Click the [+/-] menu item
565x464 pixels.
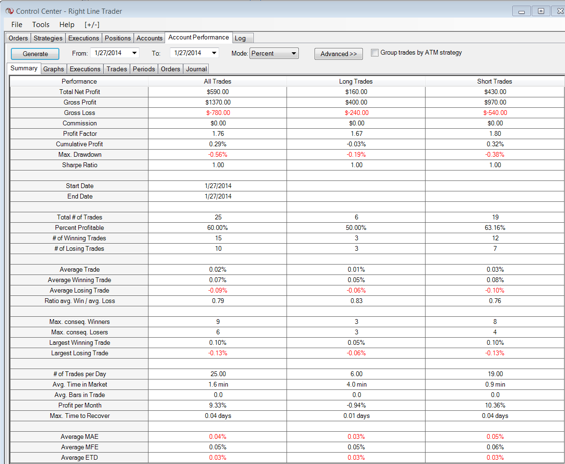point(92,25)
